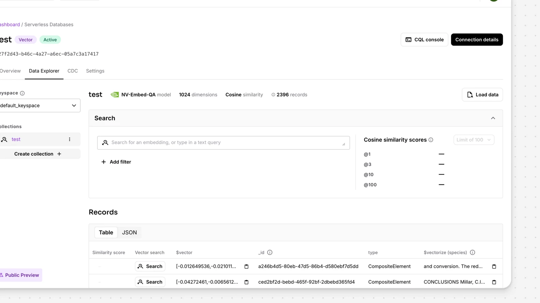Select the test collection in sidebar
This screenshot has width=540, height=303.
point(16,139)
